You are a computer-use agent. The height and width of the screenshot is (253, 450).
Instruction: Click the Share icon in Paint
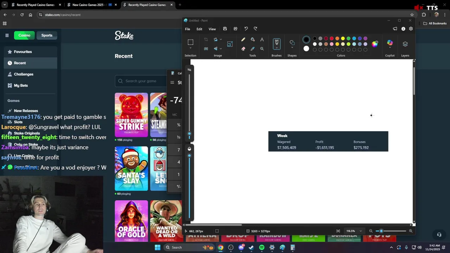click(236, 29)
